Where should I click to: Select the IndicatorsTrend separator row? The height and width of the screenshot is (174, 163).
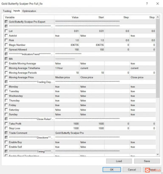[80, 54]
